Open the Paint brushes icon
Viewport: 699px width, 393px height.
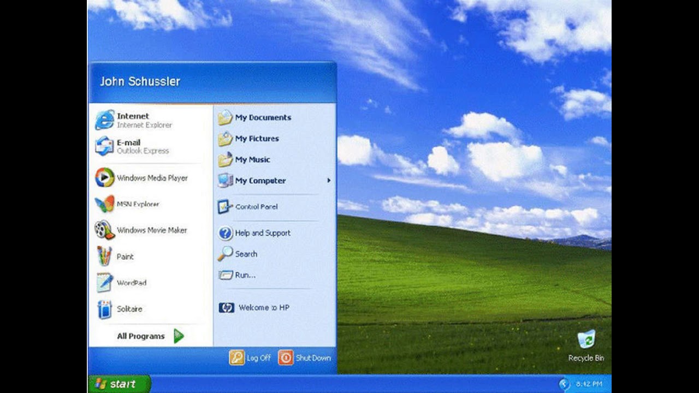click(x=104, y=256)
